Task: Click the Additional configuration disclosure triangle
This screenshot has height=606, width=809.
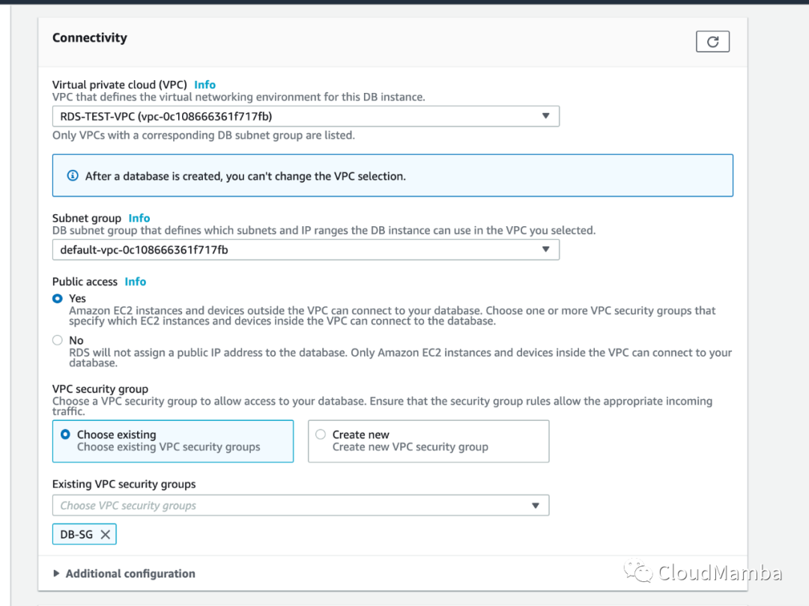Action: pos(57,574)
